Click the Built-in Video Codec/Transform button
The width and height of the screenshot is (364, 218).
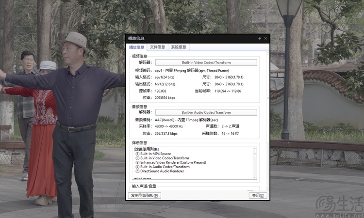206,62
